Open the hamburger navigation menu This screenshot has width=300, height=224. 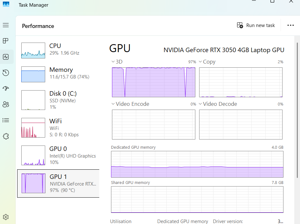coord(6,25)
